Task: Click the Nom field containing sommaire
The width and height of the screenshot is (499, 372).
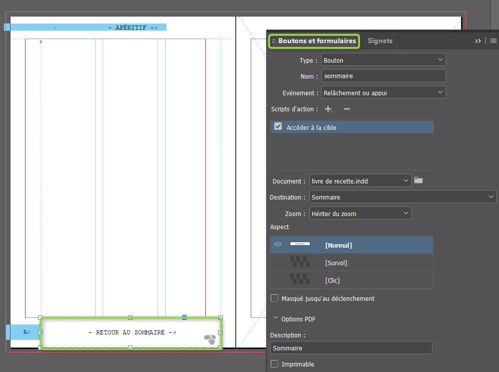Action: (x=383, y=76)
